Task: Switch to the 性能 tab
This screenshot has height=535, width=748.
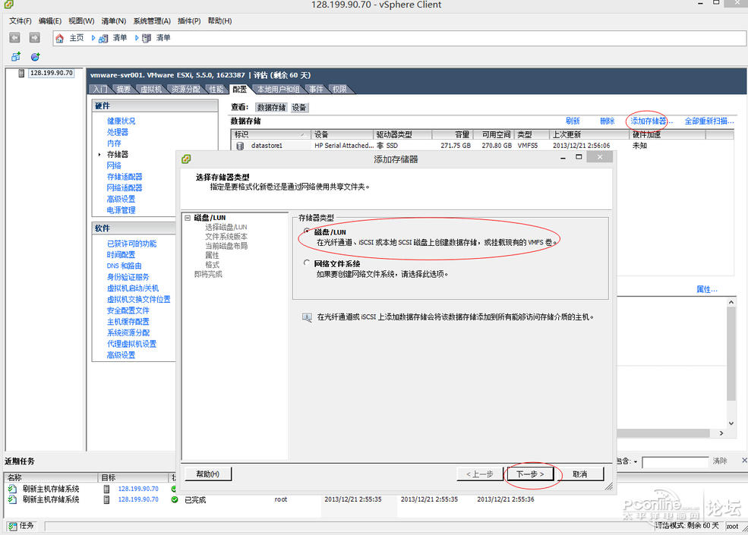Action: [216, 90]
